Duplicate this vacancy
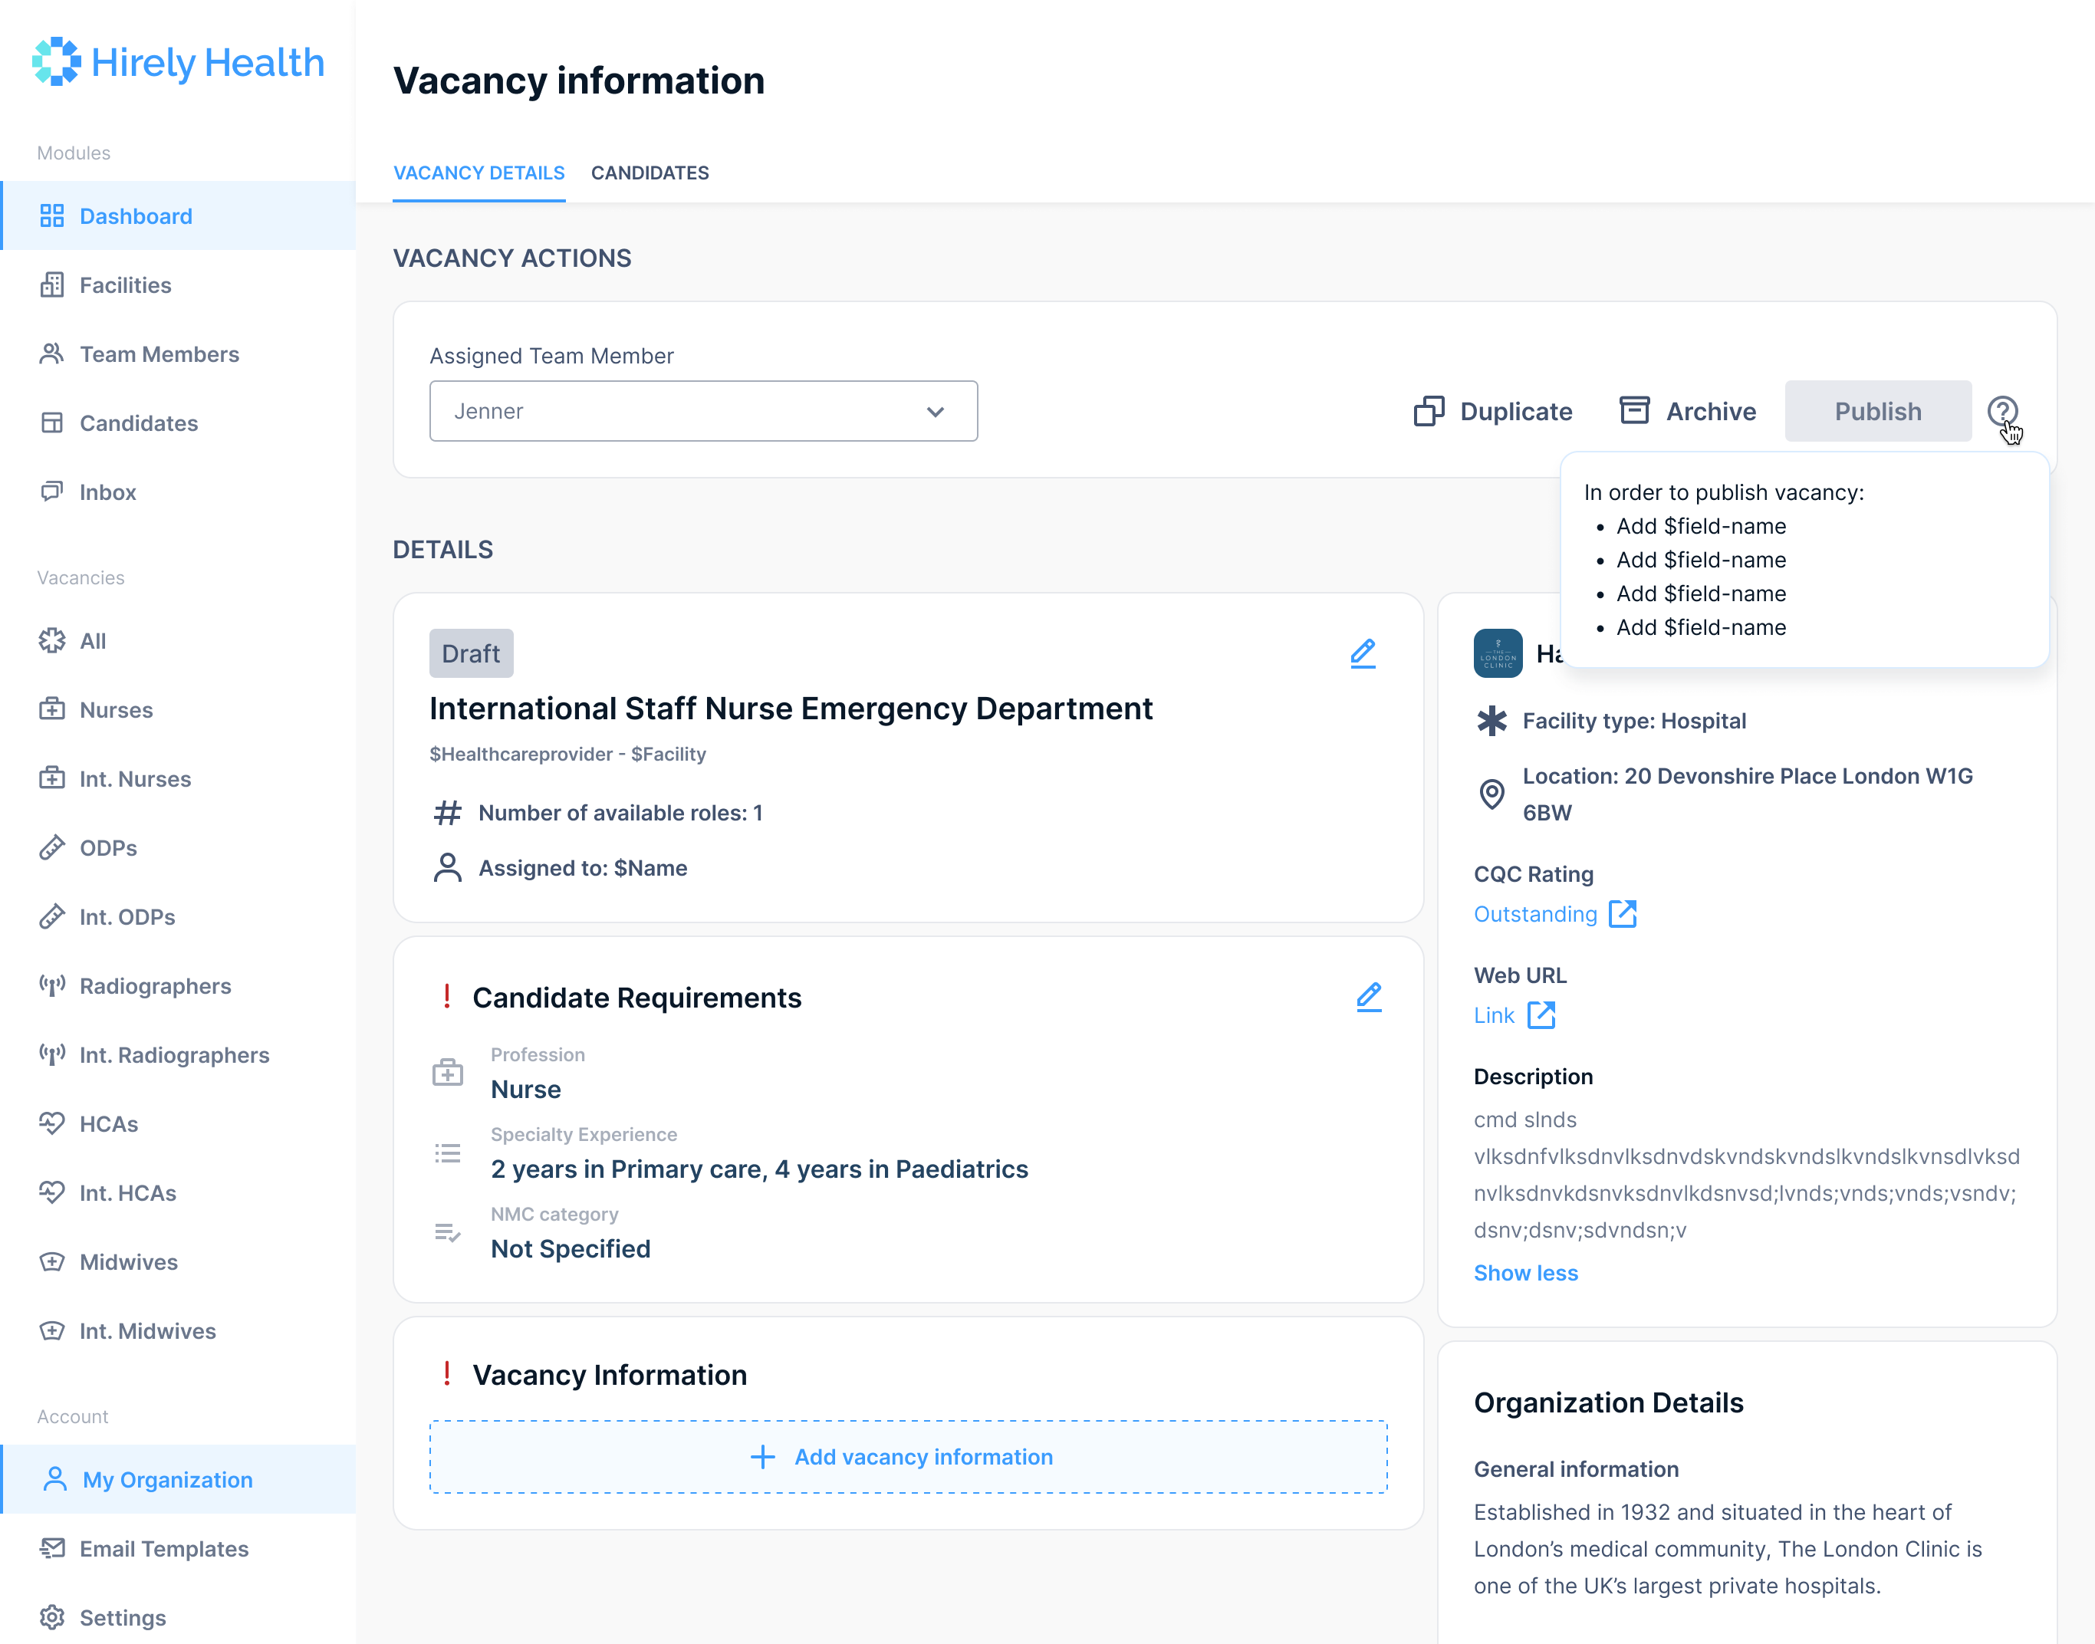The height and width of the screenshot is (1644, 2095). [x=1492, y=411]
